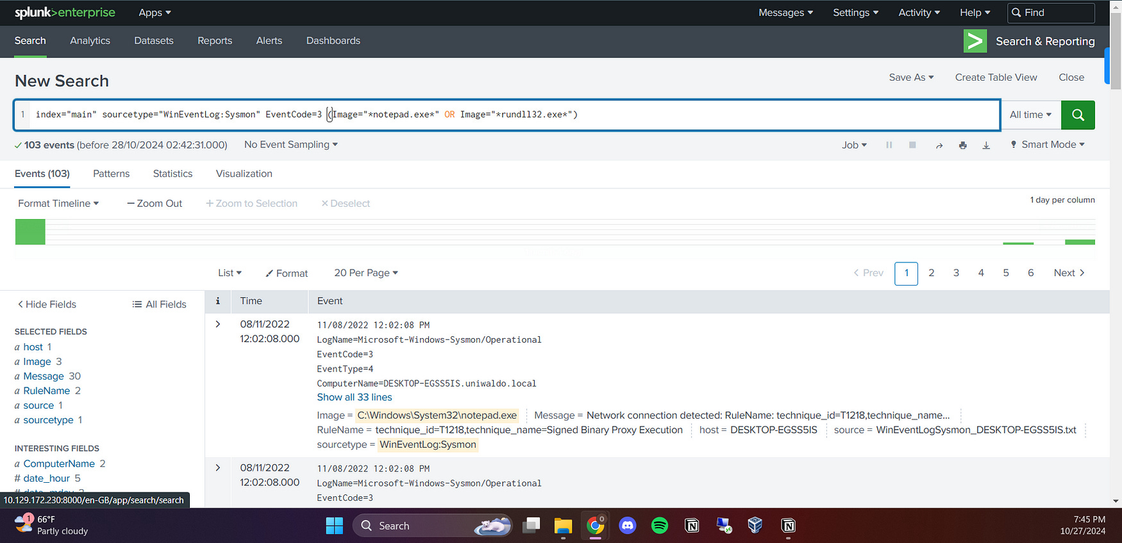Image resolution: width=1122 pixels, height=543 pixels.
Task: Export search results with download icon
Action: [986, 145]
